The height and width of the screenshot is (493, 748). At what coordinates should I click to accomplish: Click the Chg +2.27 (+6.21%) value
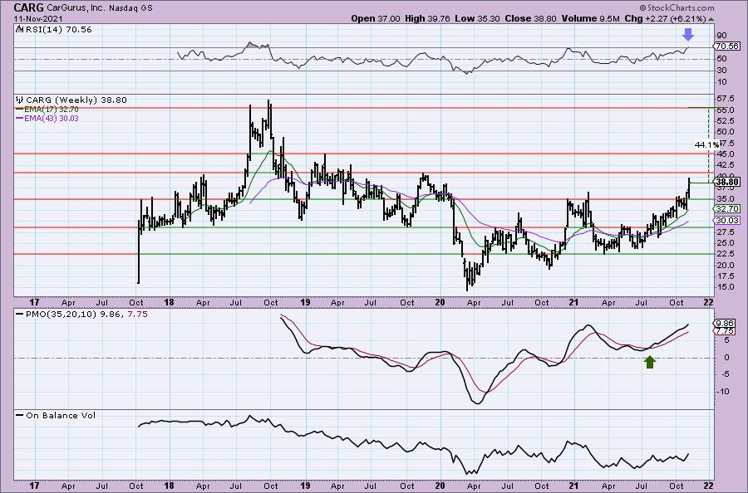(665, 18)
